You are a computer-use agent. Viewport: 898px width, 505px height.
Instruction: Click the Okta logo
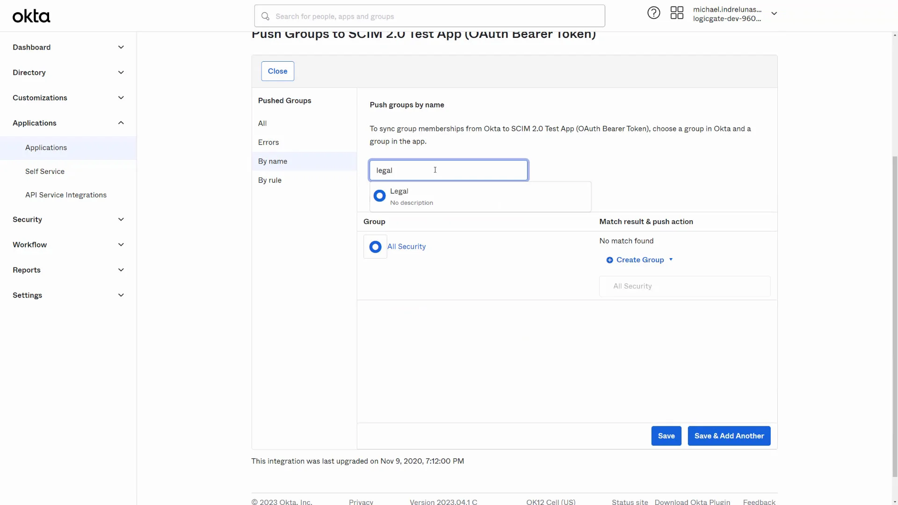(x=31, y=16)
